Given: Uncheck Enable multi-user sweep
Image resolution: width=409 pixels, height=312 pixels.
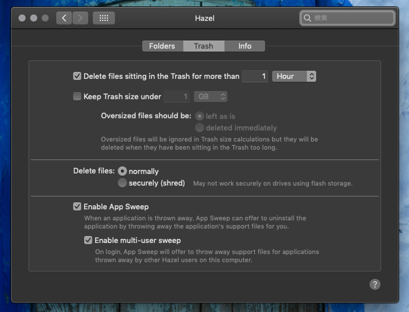Looking at the screenshot, I should (88, 240).
